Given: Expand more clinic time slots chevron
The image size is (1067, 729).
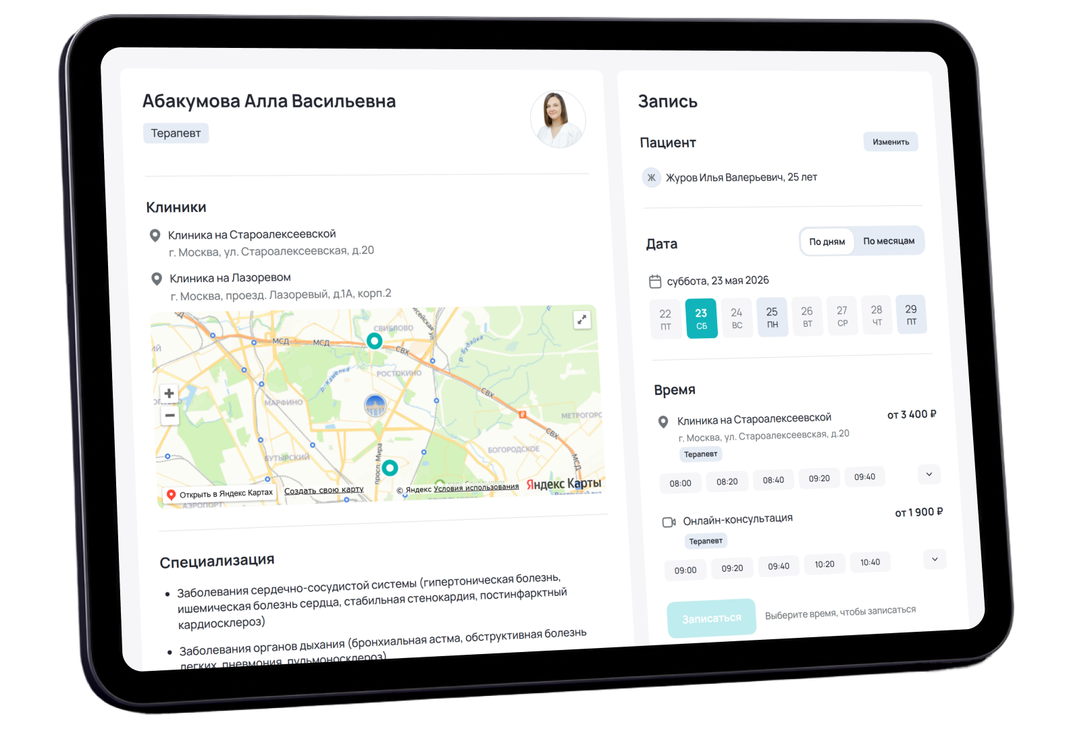Looking at the screenshot, I should (x=929, y=474).
